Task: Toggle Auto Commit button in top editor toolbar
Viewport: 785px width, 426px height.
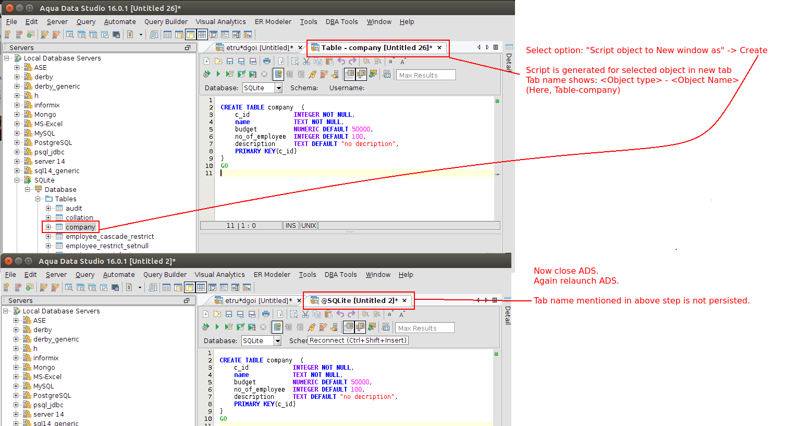Action: [x=278, y=74]
